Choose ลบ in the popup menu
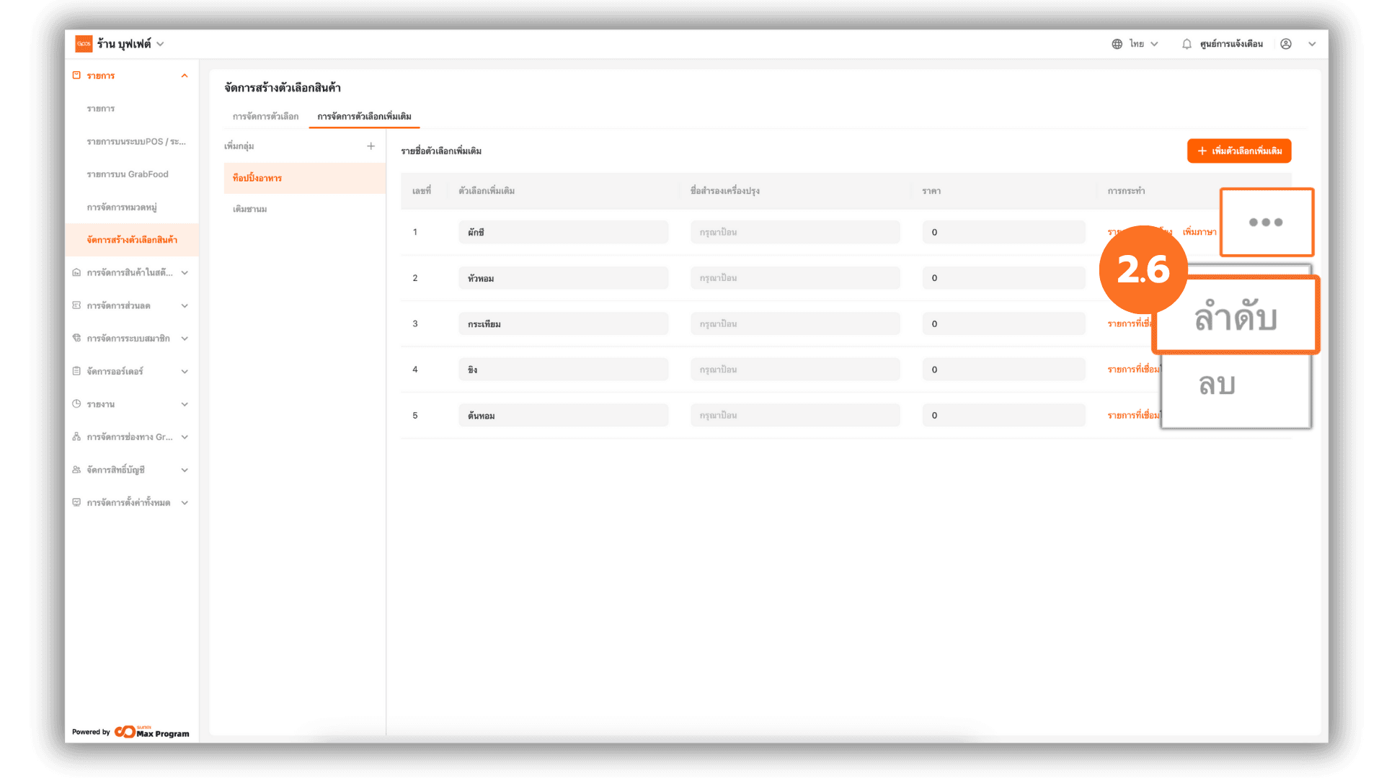Viewport: 1384px width, 778px height. 1217,385
